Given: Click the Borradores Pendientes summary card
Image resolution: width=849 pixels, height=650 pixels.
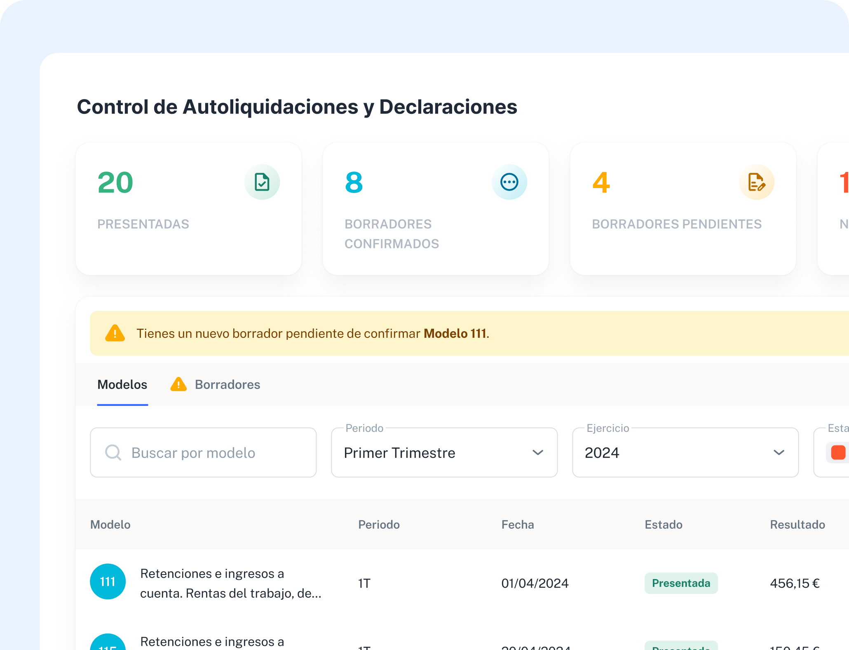Looking at the screenshot, I should tap(682, 208).
